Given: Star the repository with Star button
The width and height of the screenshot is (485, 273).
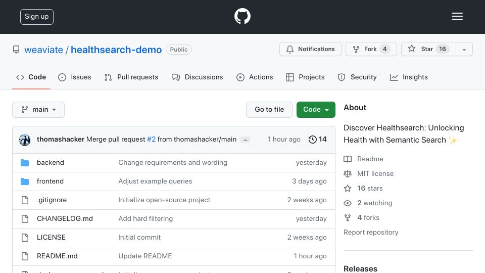Looking at the screenshot, I should coord(428,49).
